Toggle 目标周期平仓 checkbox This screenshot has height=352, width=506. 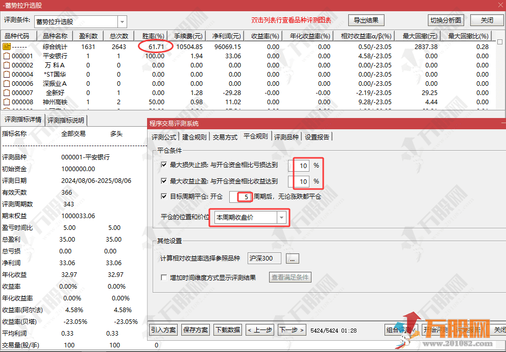coord(164,196)
